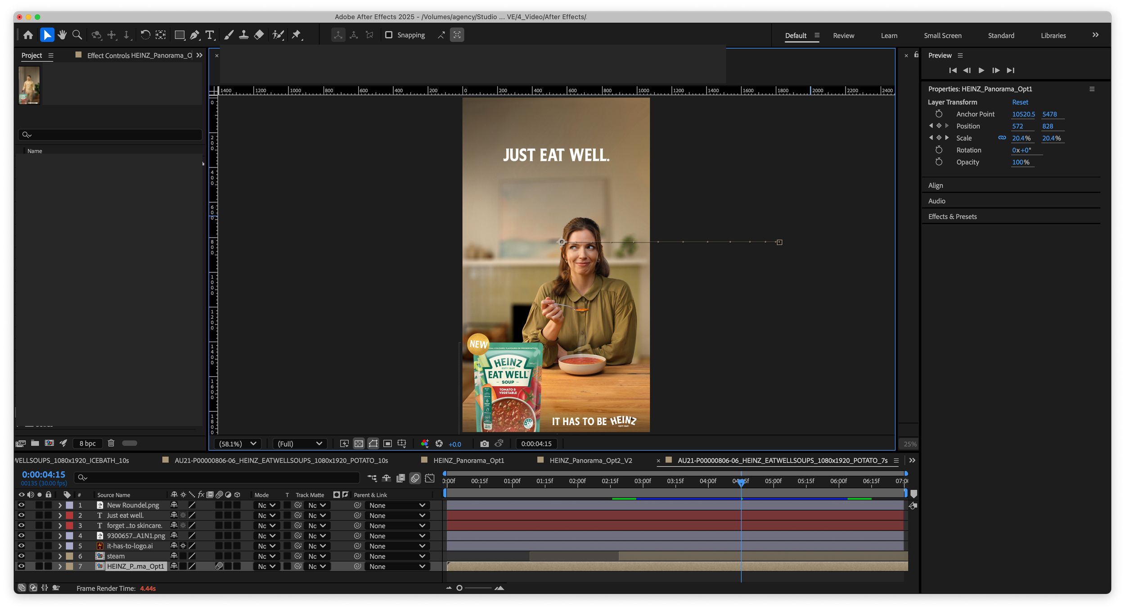The height and width of the screenshot is (610, 1125).
Task: Open Mode dropdown for New Roundel.png
Action: [266, 506]
